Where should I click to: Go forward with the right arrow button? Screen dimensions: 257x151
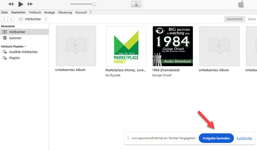[11, 19]
